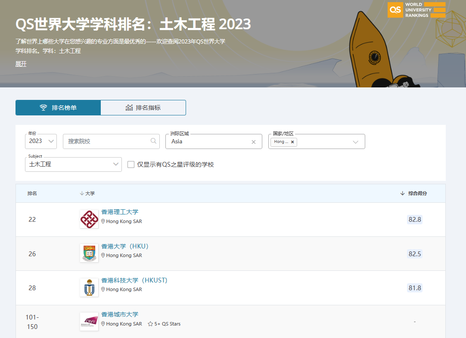
Task: Click rank 22 in the table
Action: tap(32, 220)
